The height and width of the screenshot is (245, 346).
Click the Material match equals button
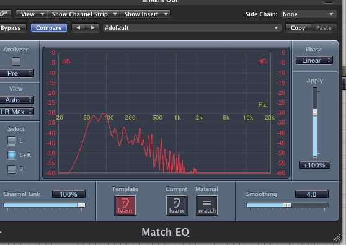tap(207, 205)
